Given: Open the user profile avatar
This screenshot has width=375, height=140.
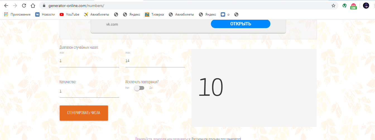Looking at the screenshot, I should coord(366,6).
